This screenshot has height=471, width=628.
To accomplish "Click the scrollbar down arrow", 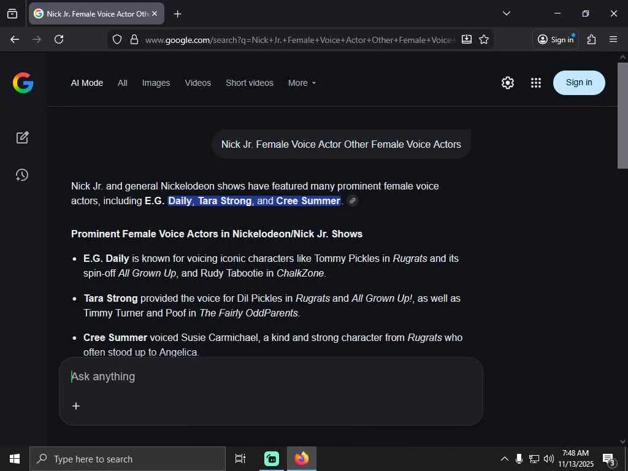I will click(x=622, y=442).
